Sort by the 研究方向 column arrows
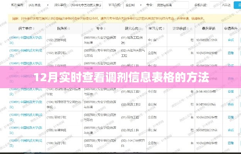This screenshot has height=154, width=241. pyautogui.click(x=140, y=28)
